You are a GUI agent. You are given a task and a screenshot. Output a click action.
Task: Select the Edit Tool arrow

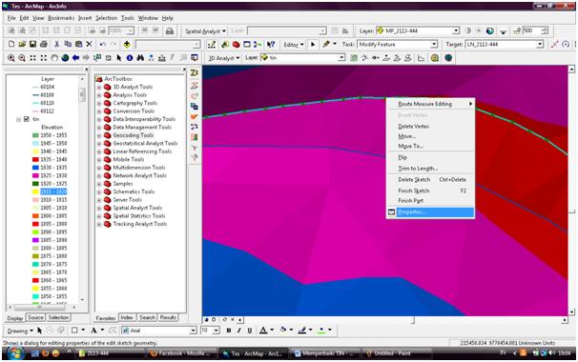tap(313, 45)
